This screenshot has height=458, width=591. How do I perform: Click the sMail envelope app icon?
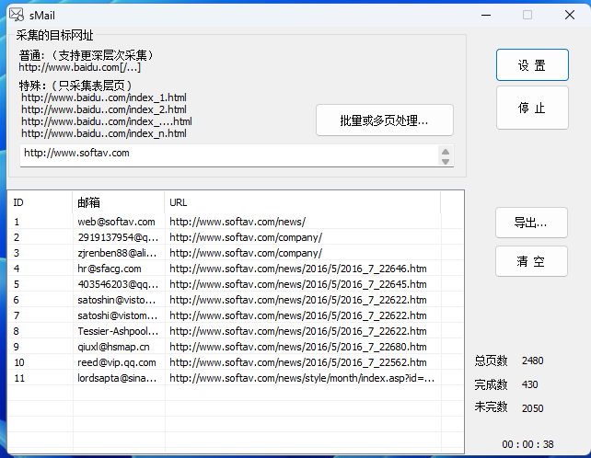(16, 15)
